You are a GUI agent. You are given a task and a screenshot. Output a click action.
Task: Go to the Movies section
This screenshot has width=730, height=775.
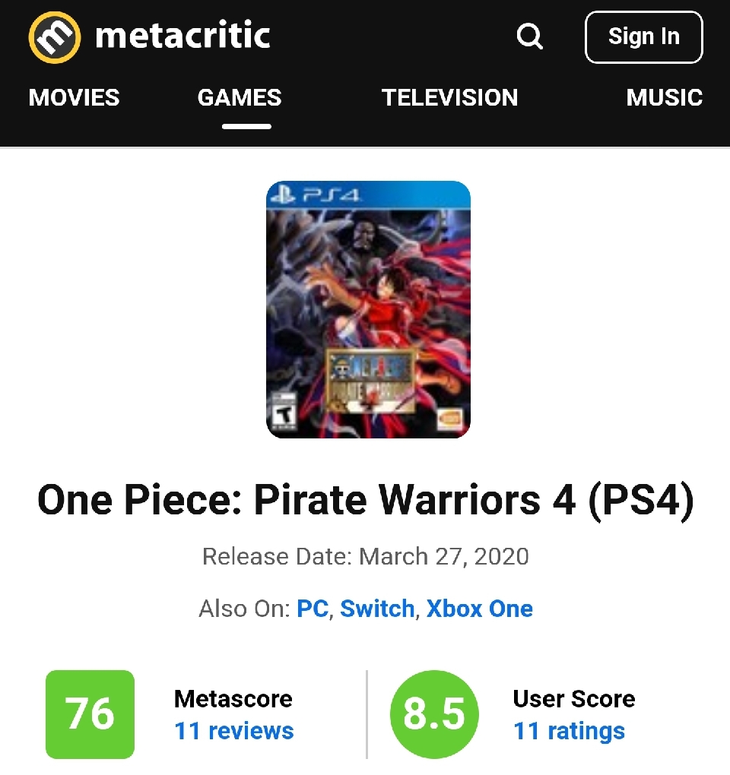click(x=74, y=97)
